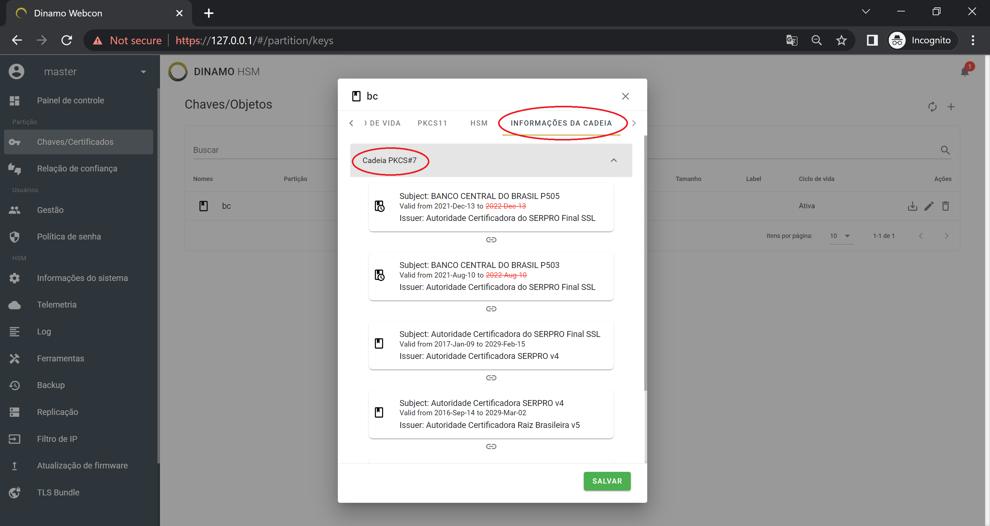Open Replicação page
This screenshot has height=526, width=990.
pos(78,412)
